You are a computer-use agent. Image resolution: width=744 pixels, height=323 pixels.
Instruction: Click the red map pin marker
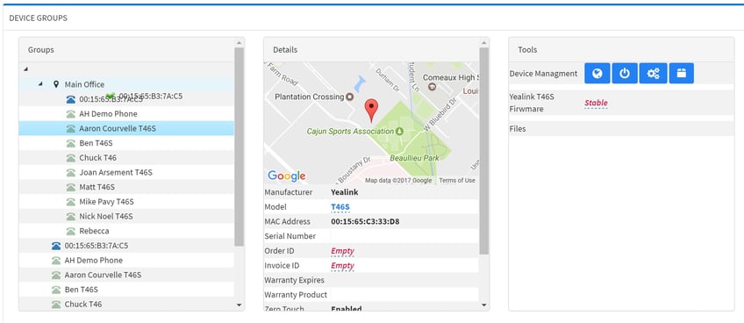coord(371,111)
